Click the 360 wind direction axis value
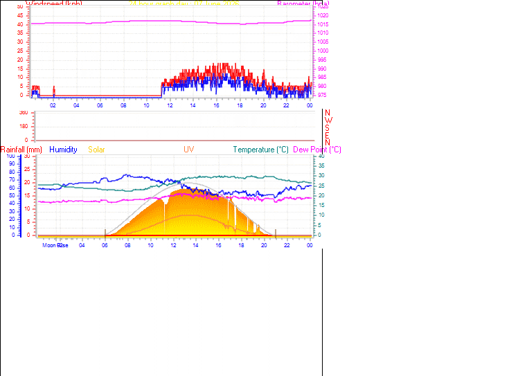This screenshot has height=376, width=527. 24,113
